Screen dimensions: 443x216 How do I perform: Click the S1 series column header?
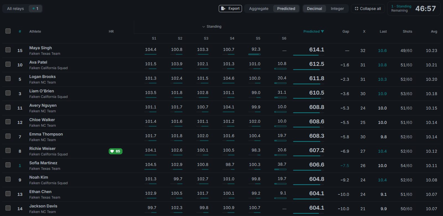point(154,38)
